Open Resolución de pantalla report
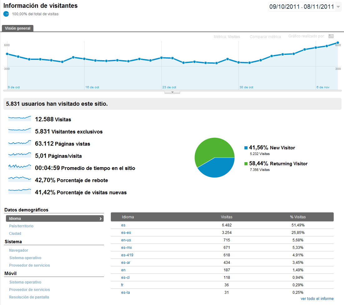This screenshot has width=344, height=305. [29, 297]
